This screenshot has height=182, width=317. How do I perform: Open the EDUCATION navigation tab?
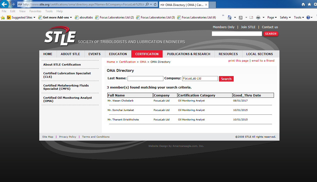(x=118, y=54)
